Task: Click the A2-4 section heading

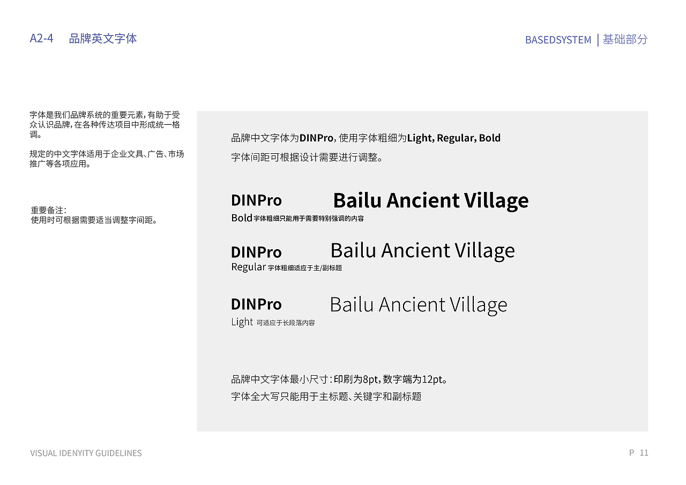Action: [42, 38]
